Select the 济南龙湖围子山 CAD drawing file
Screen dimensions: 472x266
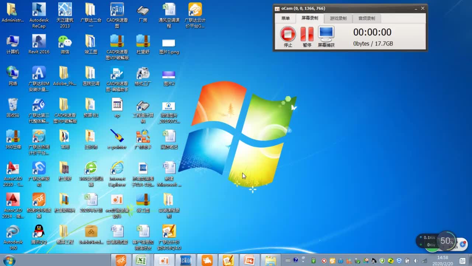[143, 174]
